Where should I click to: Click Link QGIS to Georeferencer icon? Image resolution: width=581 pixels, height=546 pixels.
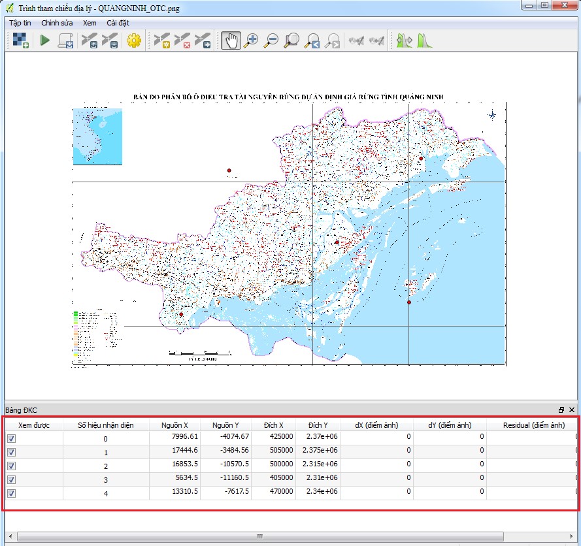coord(376,40)
